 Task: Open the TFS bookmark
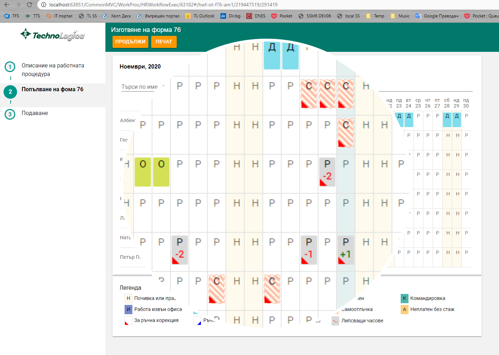tap(12, 16)
